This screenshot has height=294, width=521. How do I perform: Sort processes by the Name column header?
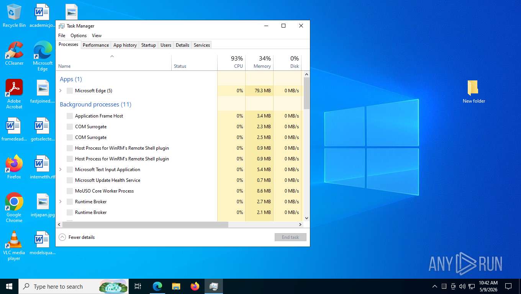pos(114,63)
